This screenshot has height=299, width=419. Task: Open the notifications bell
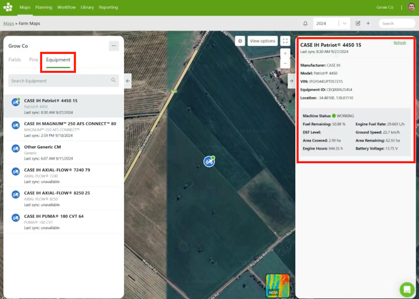point(305,24)
